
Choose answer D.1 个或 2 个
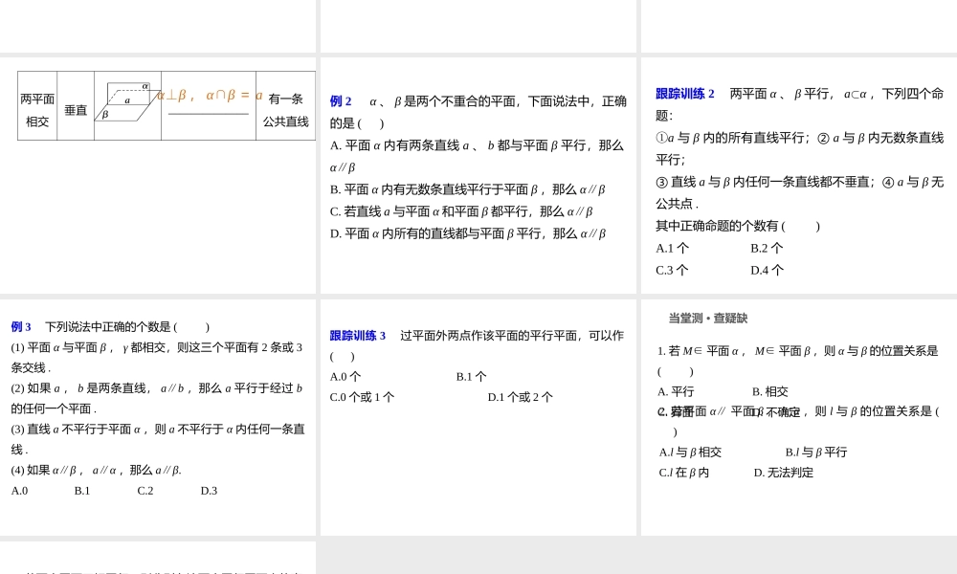520,397
